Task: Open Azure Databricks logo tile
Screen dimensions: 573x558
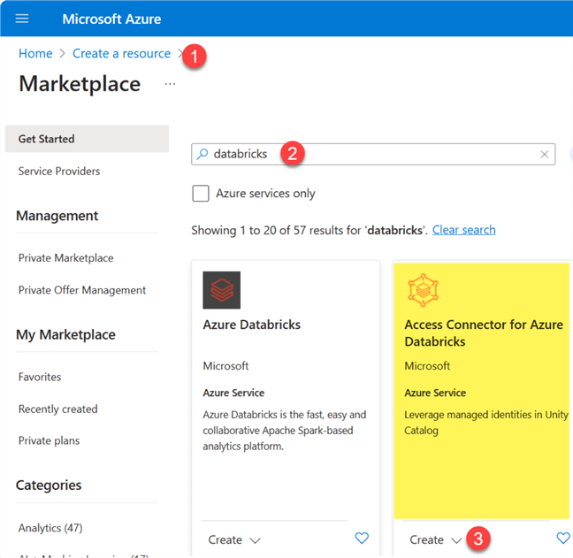Action: click(222, 290)
